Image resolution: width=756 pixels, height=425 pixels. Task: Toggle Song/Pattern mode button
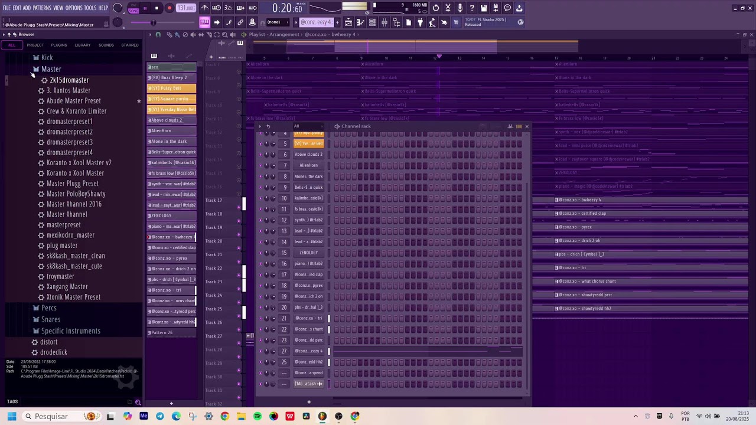pyautogui.click(x=133, y=8)
